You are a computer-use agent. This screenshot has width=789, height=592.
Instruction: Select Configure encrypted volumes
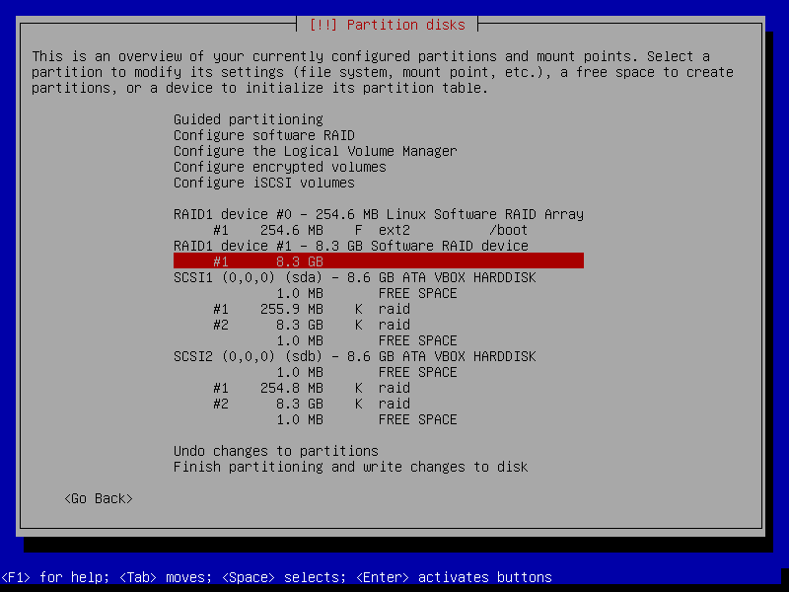coord(279,167)
